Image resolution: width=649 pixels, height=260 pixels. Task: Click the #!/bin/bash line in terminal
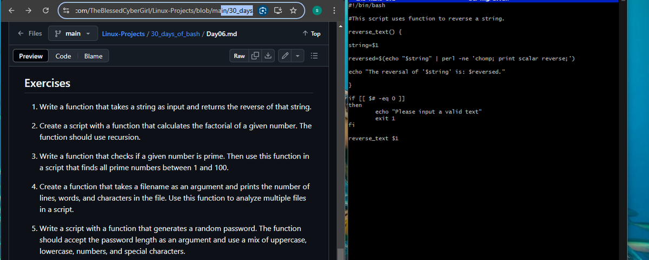click(367, 6)
